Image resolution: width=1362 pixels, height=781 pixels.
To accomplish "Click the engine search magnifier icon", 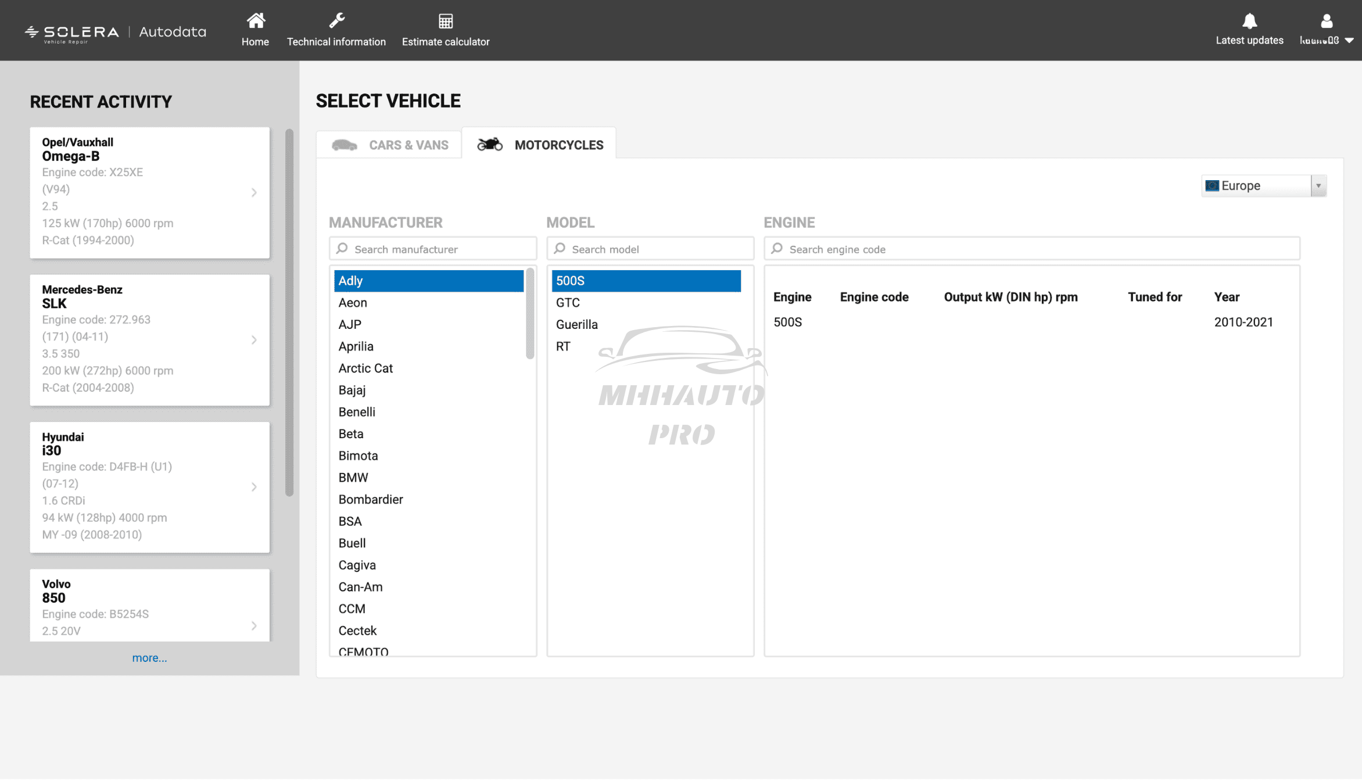I will coord(777,249).
